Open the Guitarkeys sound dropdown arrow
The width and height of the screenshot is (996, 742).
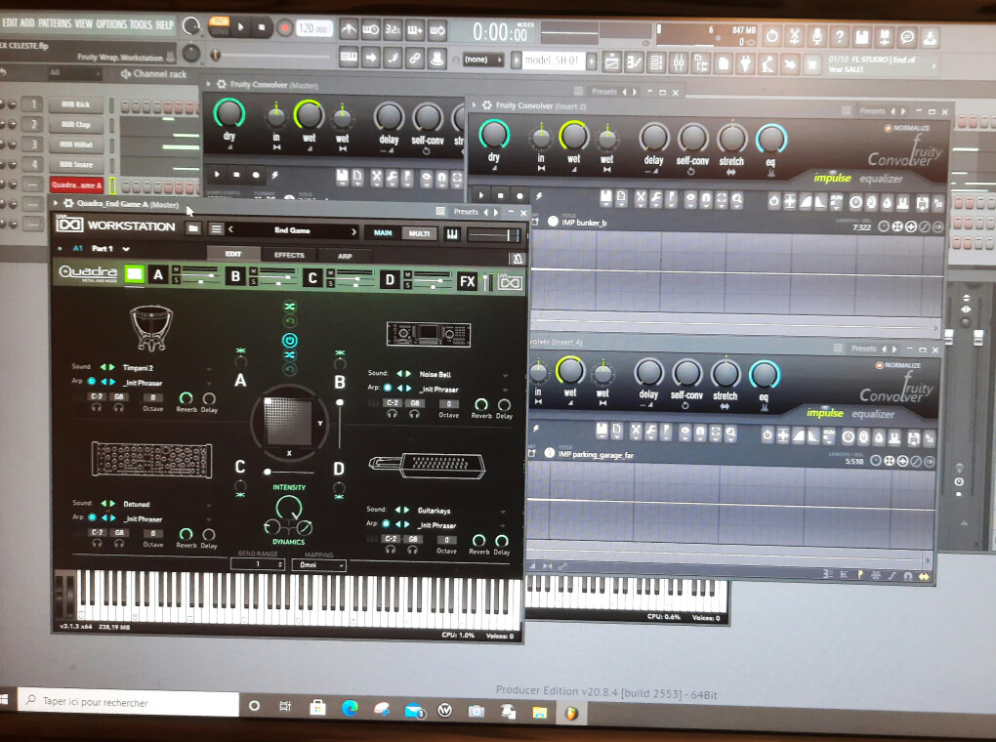click(503, 512)
